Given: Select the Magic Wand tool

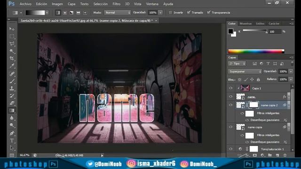Looking at the screenshot, I should (x=12, y=51).
